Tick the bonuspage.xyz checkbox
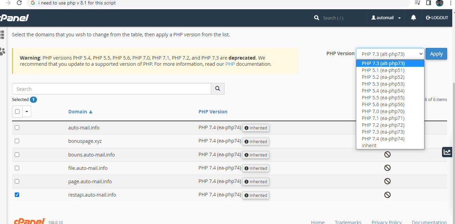 pyautogui.click(x=17, y=141)
